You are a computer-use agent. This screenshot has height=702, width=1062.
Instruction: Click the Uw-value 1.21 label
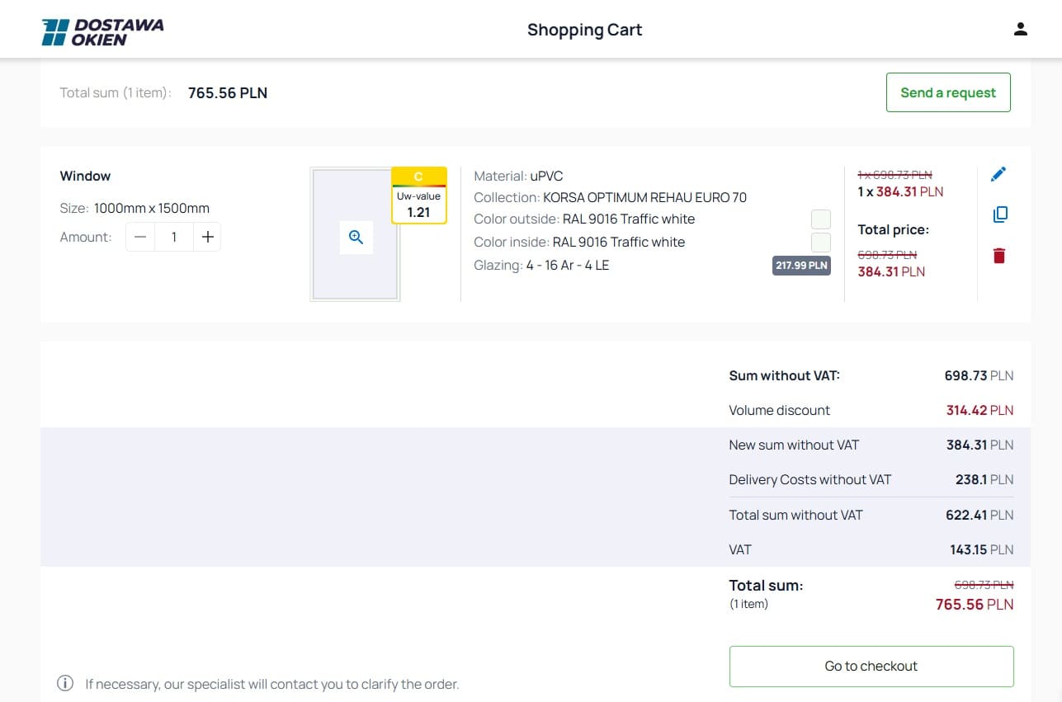coord(419,205)
